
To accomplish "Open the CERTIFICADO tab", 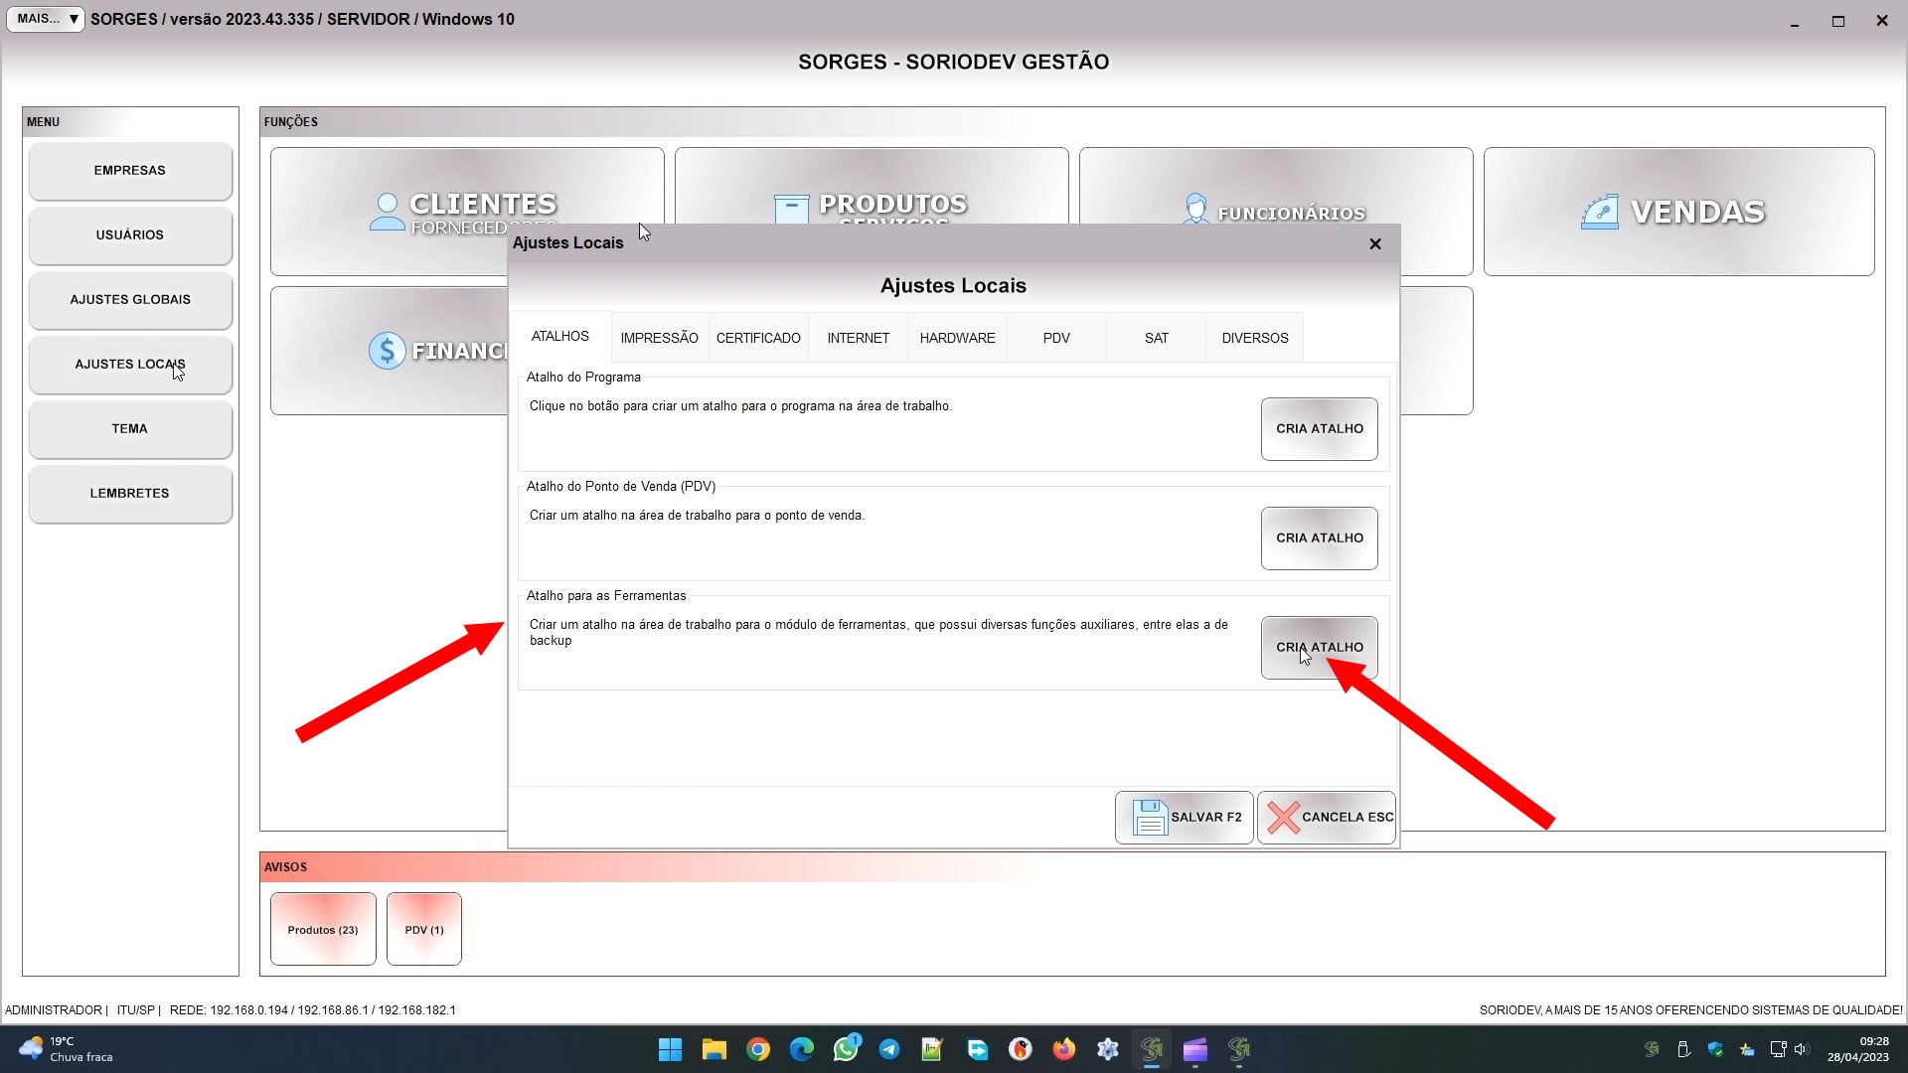I will click(758, 339).
